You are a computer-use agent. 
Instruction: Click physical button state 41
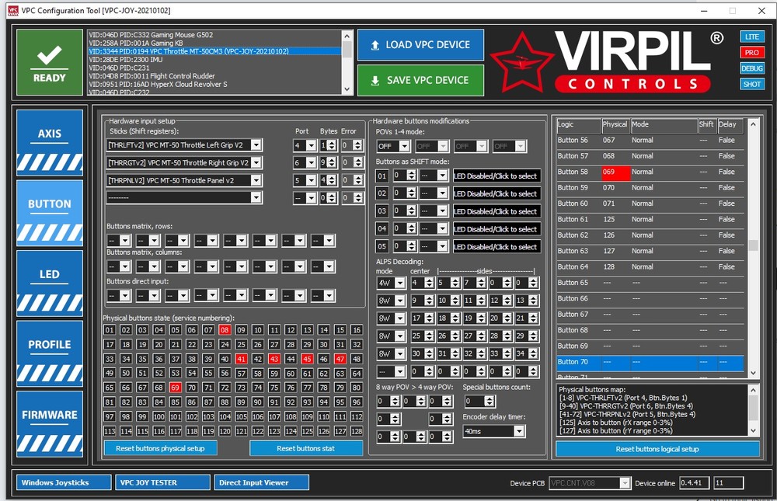pos(242,359)
